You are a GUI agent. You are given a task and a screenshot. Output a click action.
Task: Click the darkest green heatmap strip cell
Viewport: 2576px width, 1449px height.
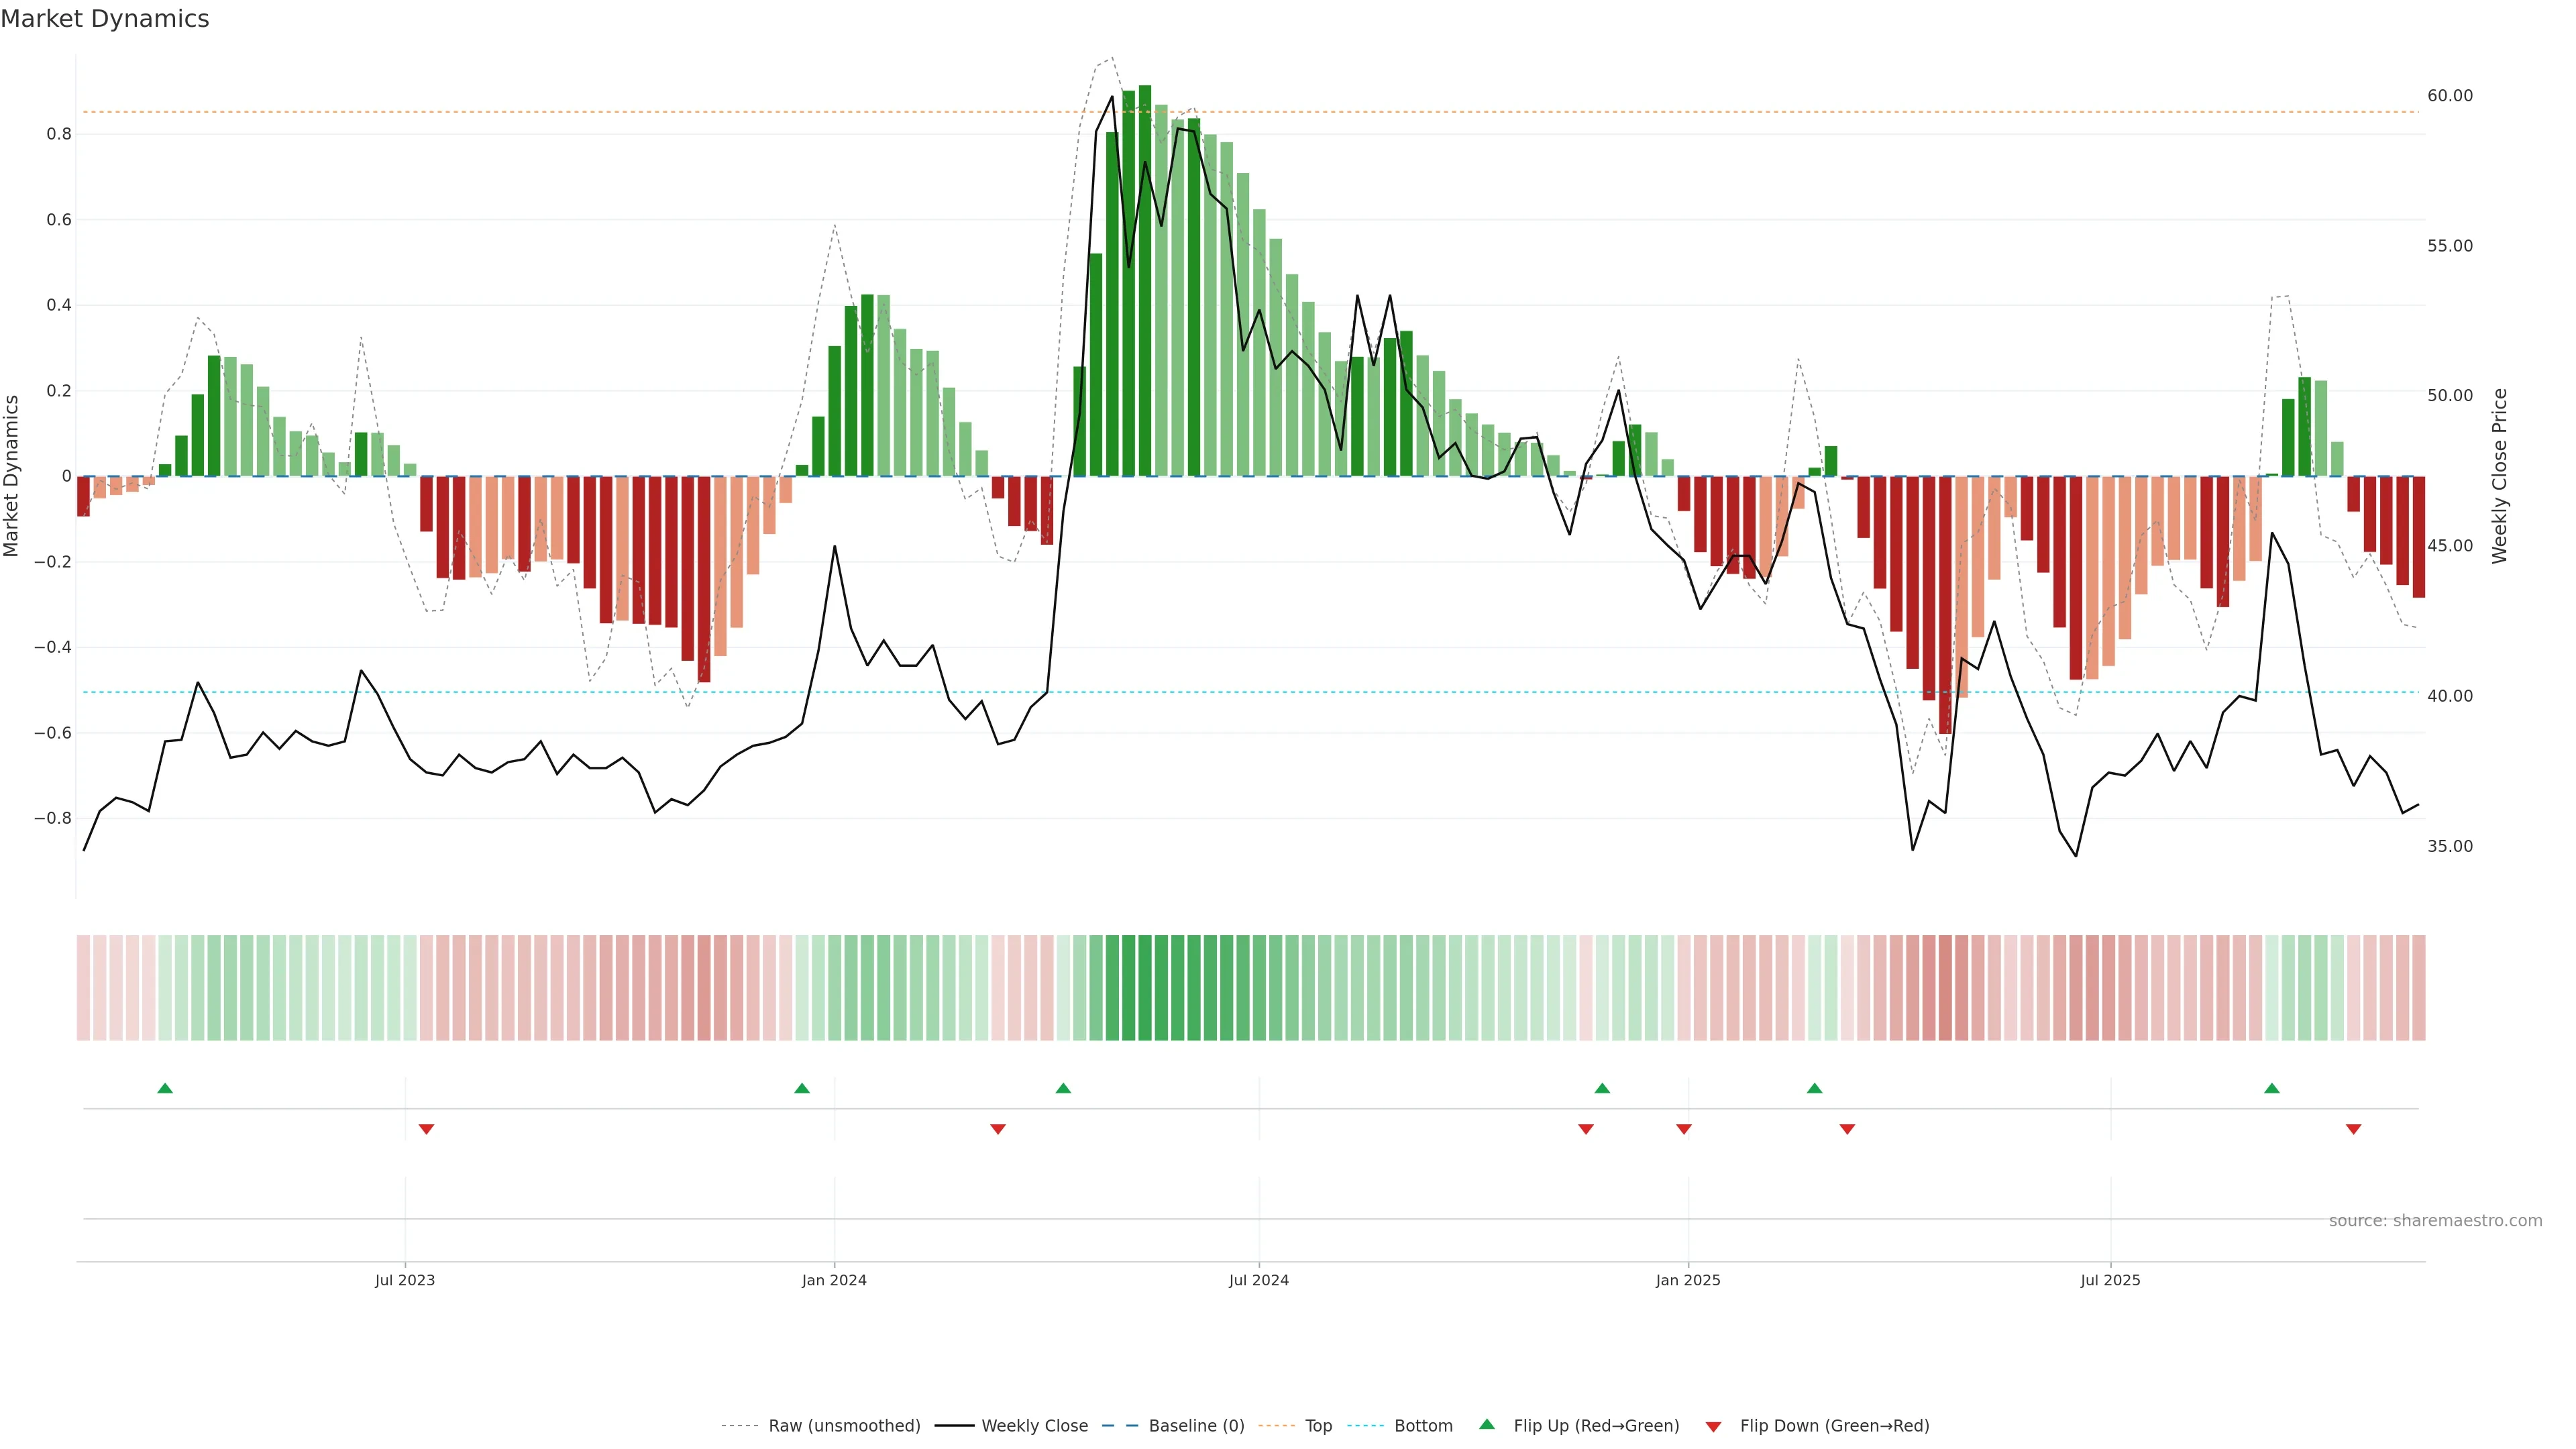click(x=1144, y=988)
